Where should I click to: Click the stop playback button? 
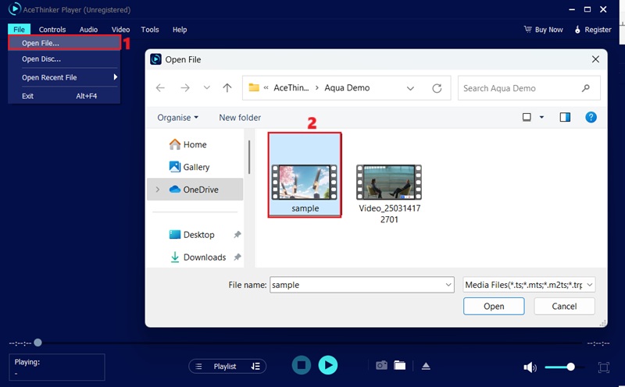pos(302,365)
